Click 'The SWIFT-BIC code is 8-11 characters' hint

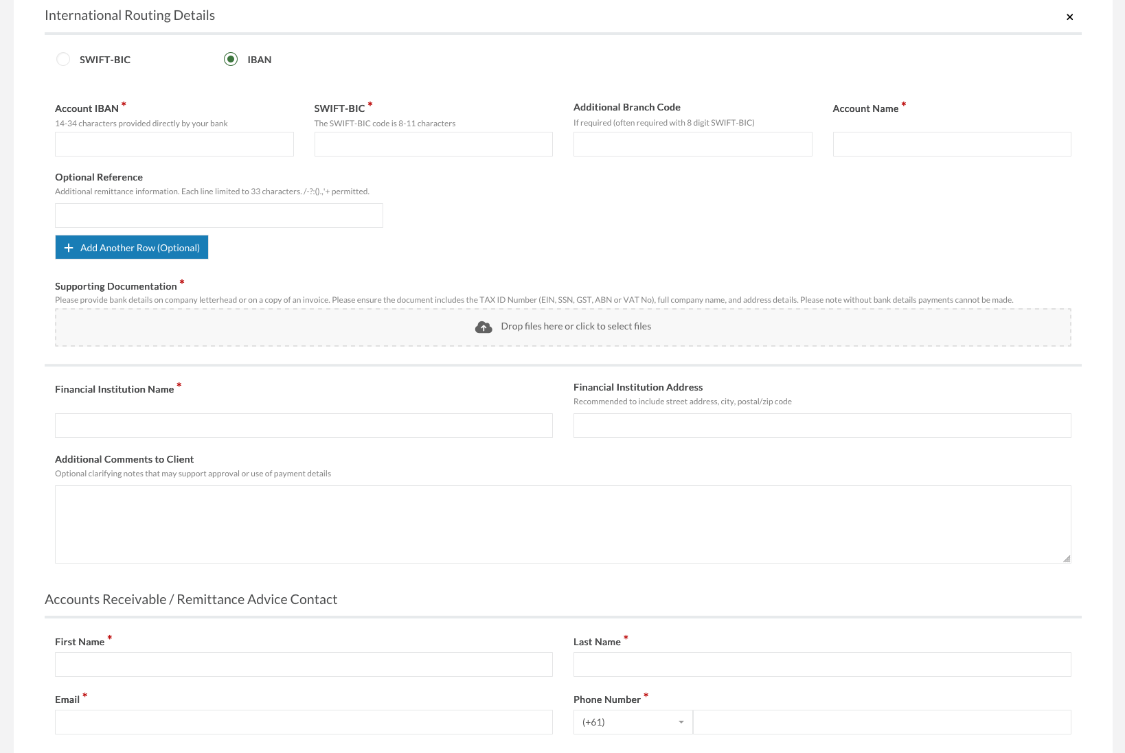[385, 124]
